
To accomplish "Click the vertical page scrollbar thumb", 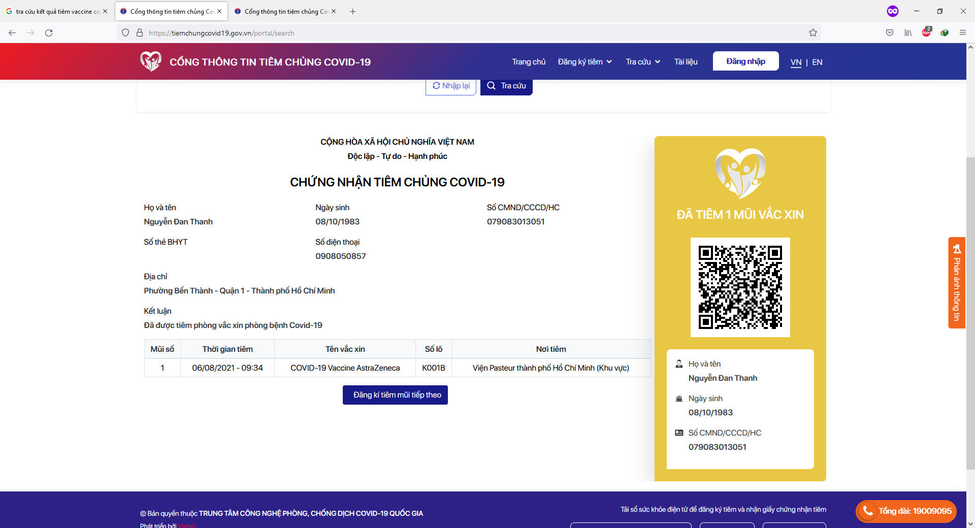I will point(970,314).
